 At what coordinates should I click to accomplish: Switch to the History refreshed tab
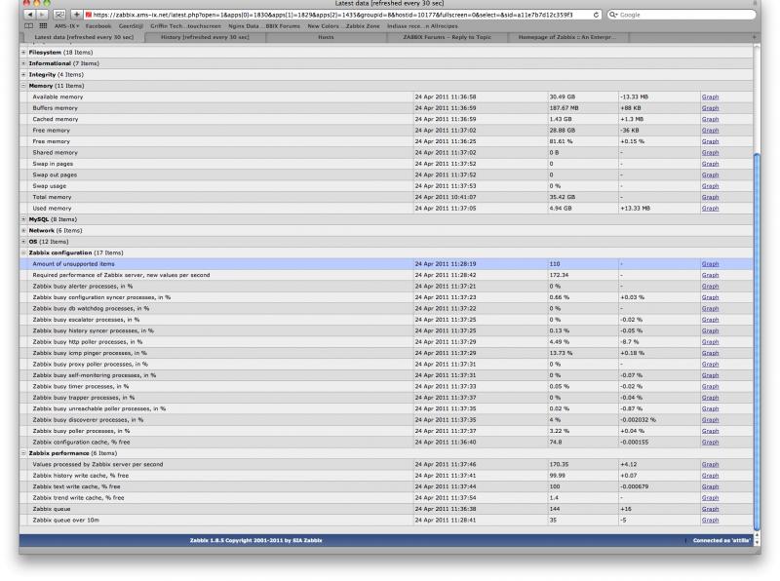pos(205,37)
